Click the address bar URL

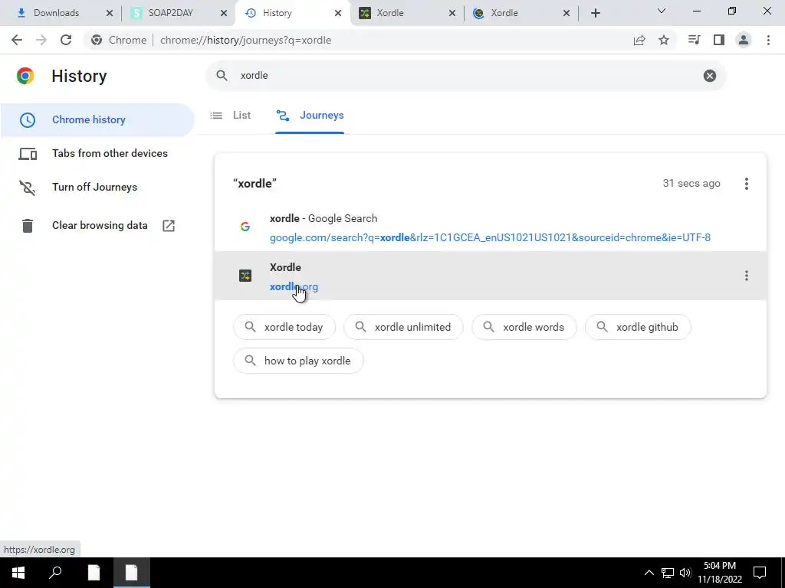245,40
